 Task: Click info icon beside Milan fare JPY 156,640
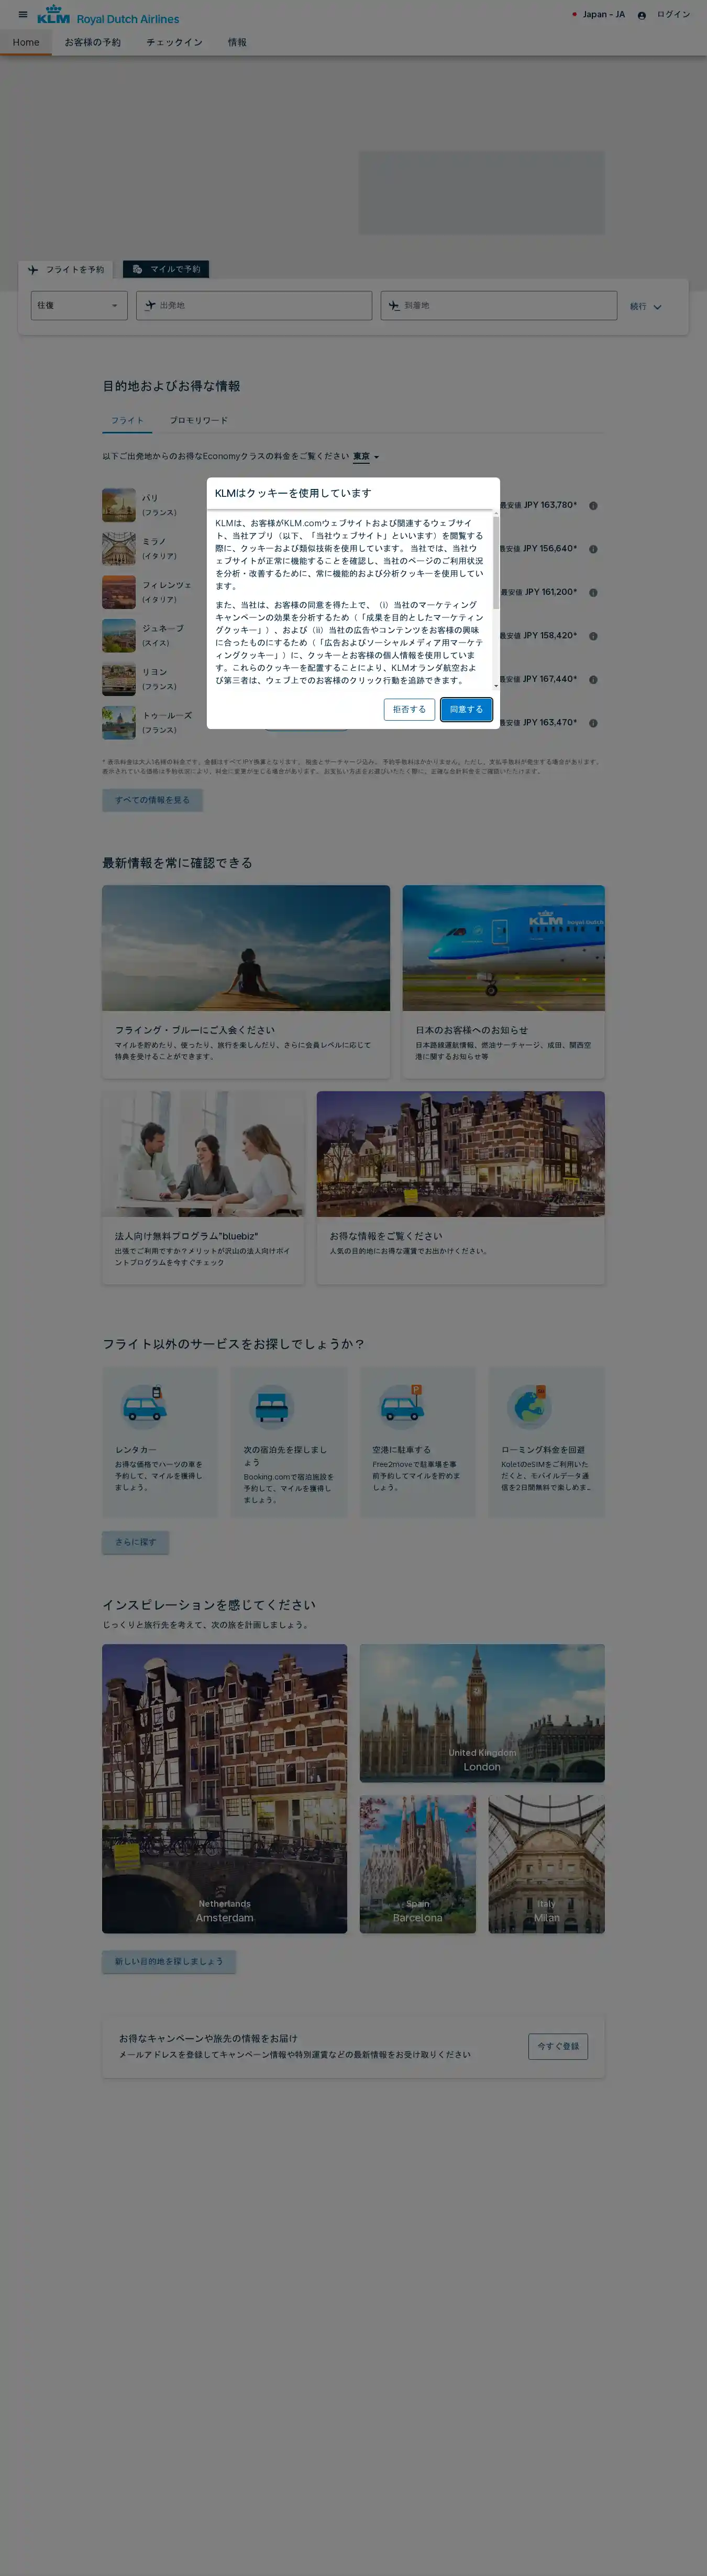pos(593,549)
